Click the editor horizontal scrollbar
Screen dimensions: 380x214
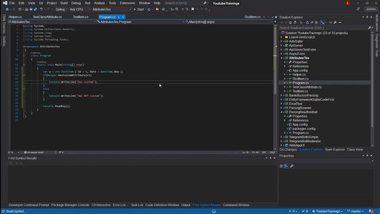(153, 152)
